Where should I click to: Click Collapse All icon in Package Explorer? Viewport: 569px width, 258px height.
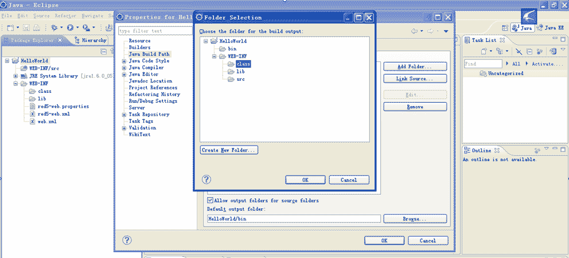click(103, 51)
